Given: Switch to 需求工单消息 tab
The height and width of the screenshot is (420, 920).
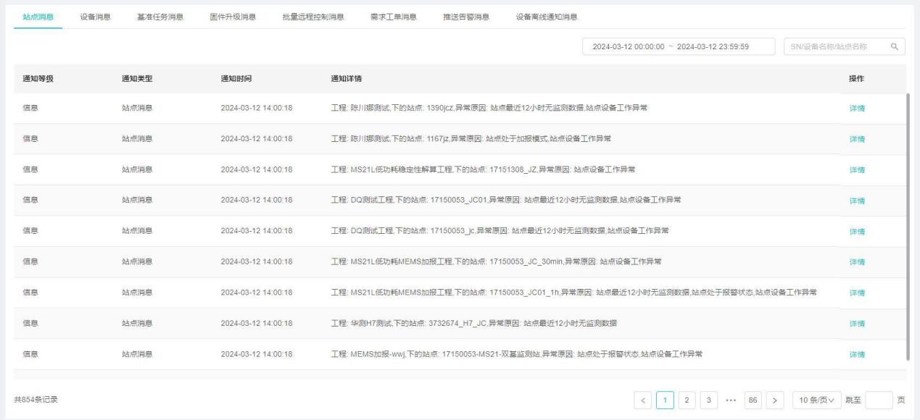Looking at the screenshot, I should point(393,17).
